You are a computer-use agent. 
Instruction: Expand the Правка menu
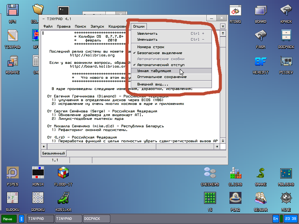point(64,27)
